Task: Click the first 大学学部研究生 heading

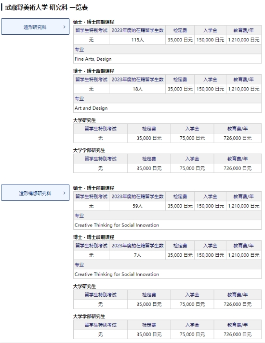Action: pos(89,150)
